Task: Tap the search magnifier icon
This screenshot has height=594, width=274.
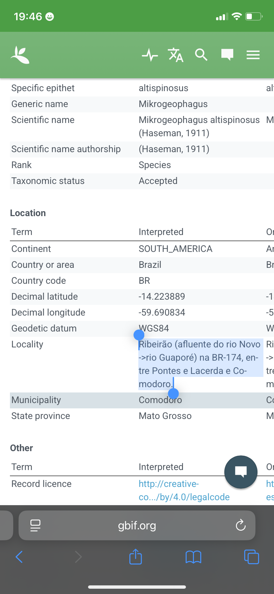Action: click(x=201, y=55)
